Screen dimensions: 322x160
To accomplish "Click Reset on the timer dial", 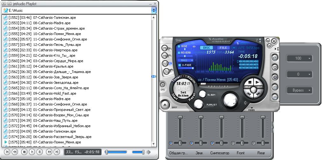I will (x=192, y=97).
